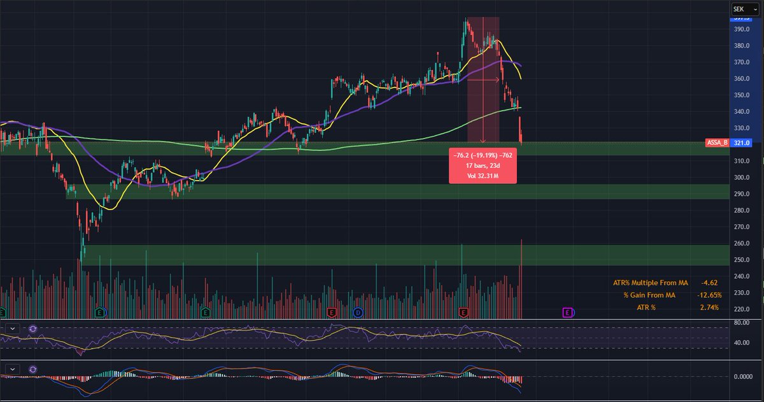Open the leftmost full green E earnings marker
The width and height of the screenshot is (764, 402).
pyautogui.click(x=99, y=312)
